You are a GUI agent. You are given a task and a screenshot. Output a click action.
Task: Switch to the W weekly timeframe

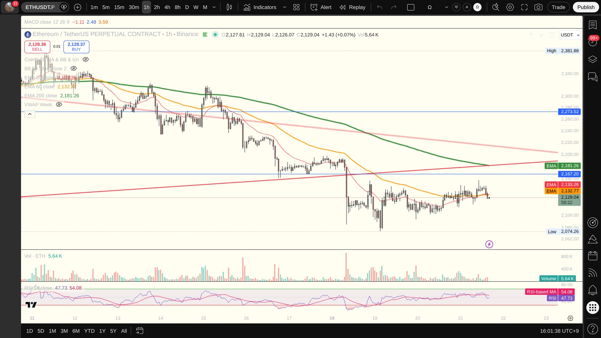point(196,7)
